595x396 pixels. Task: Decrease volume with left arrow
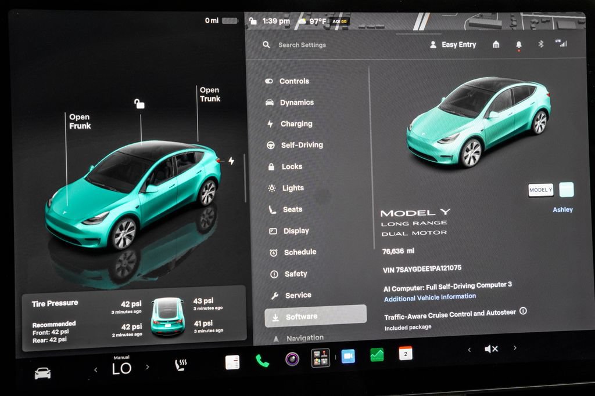tap(469, 350)
